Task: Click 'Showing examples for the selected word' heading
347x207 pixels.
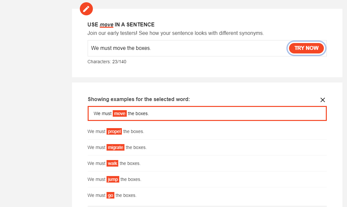Action: (139, 99)
